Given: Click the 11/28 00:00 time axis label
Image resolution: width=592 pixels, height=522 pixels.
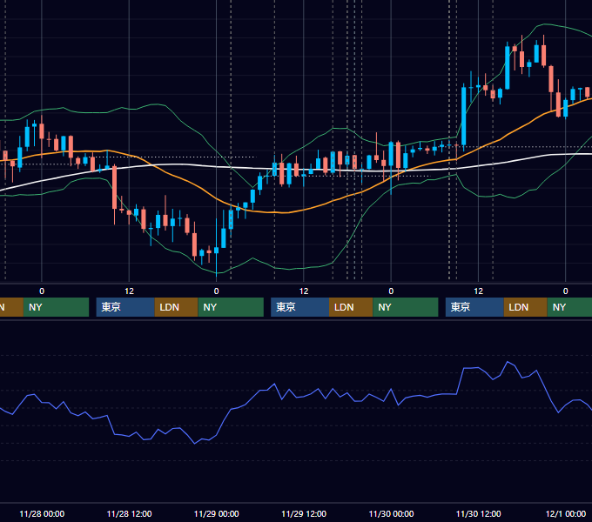Looking at the screenshot, I should (42, 513).
